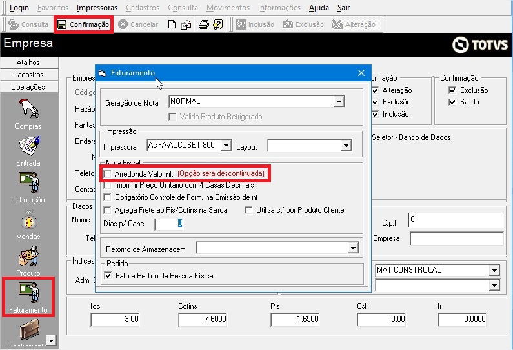Open the Login menu
Viewport: 513px width, 350px height.
[x=19, y=8]
